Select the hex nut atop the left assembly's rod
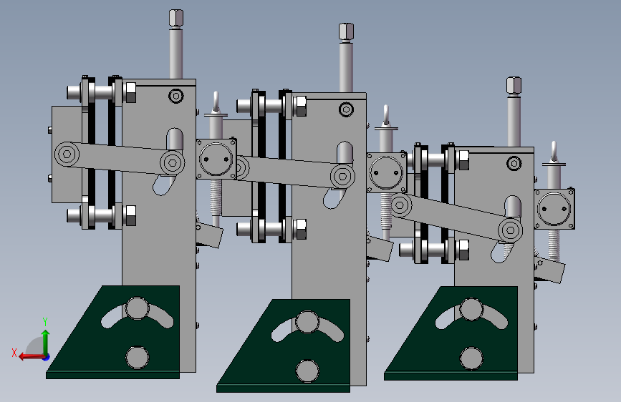The width and height of the screenshot is (621, 402). coord(176,18)
